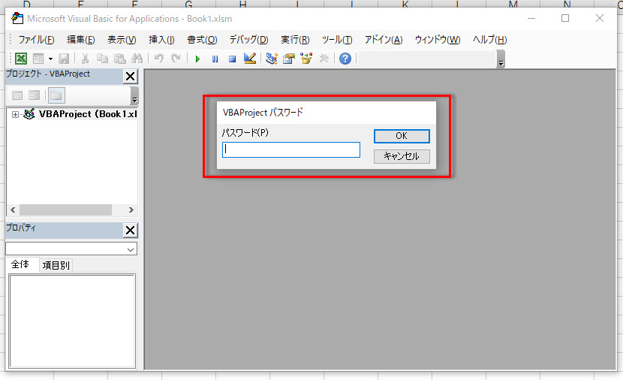
Task: Open the ファイル(F) menu
Action: pyautogui.click(x=36, y=40)
